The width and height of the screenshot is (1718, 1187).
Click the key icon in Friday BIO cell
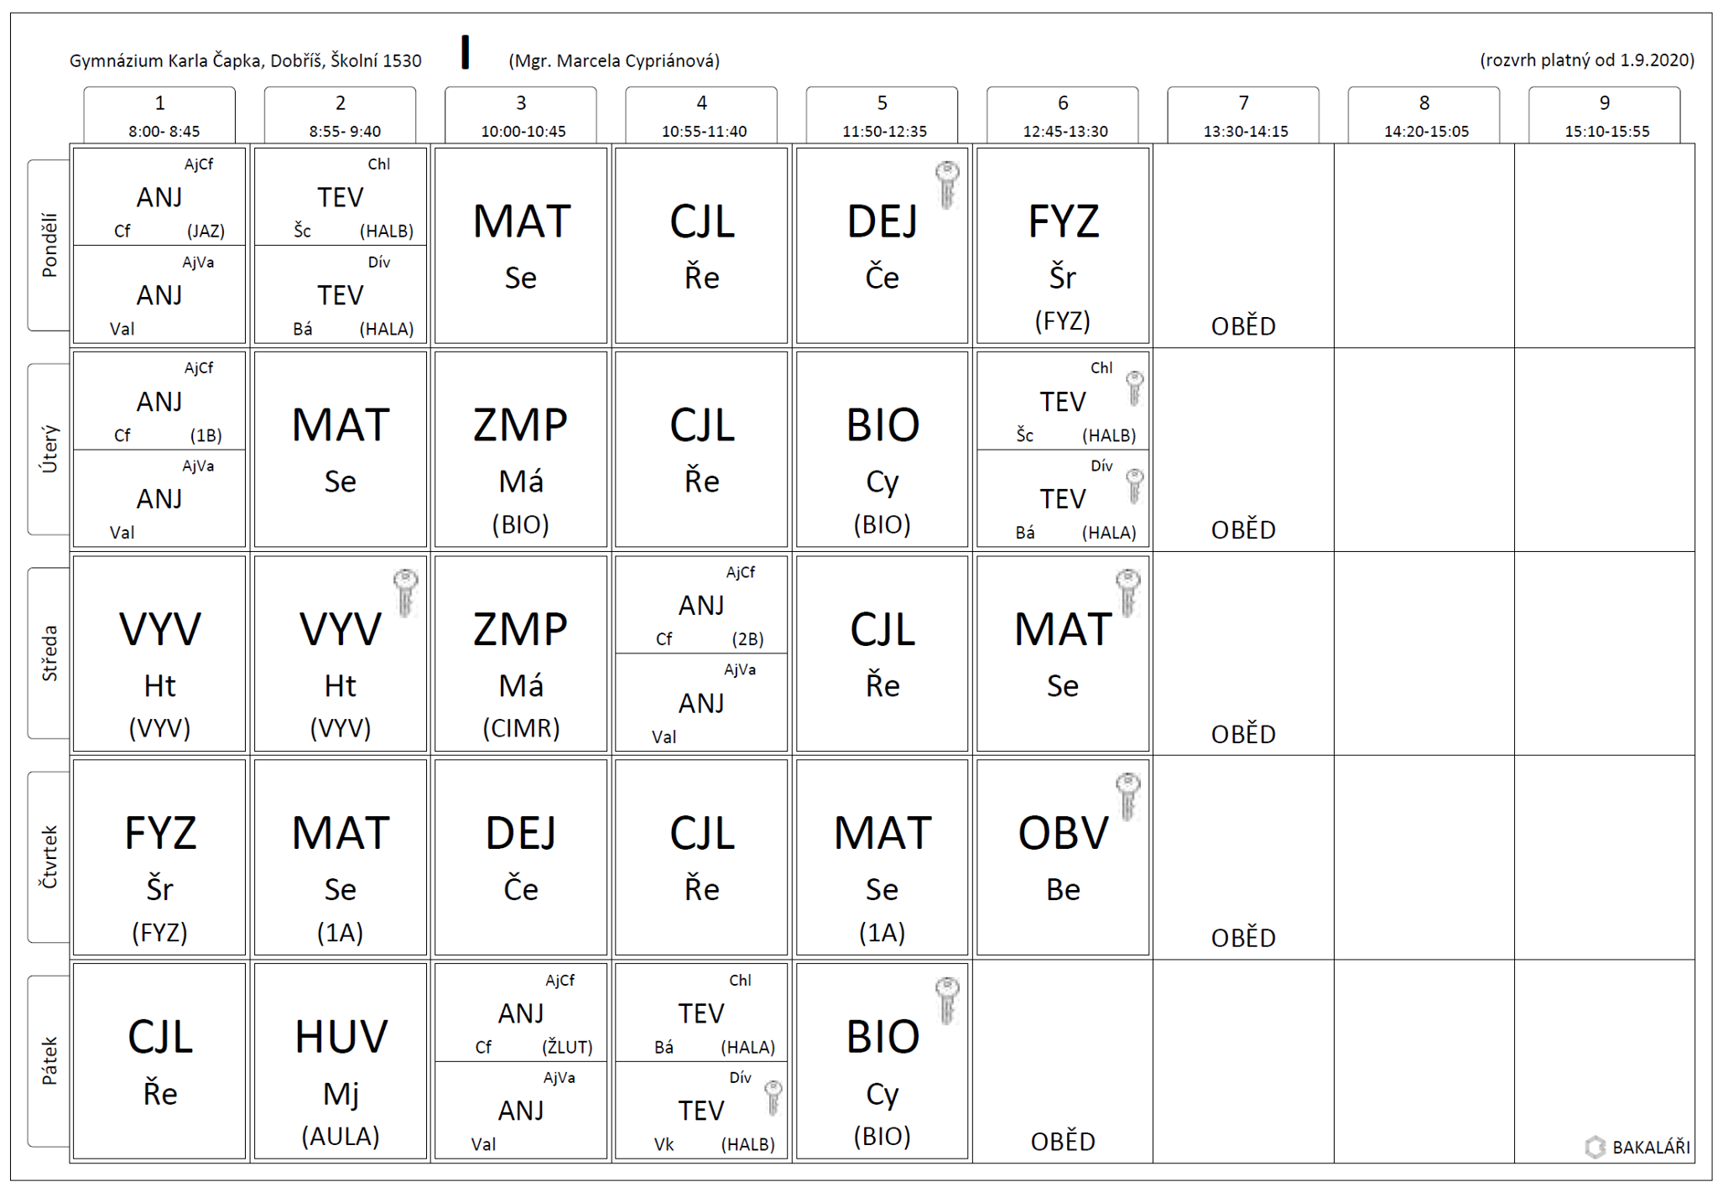click(946, 999)
